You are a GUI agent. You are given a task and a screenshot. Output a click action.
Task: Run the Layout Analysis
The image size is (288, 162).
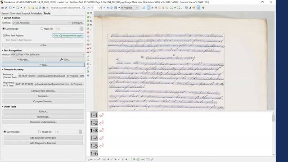click(43, 45)
